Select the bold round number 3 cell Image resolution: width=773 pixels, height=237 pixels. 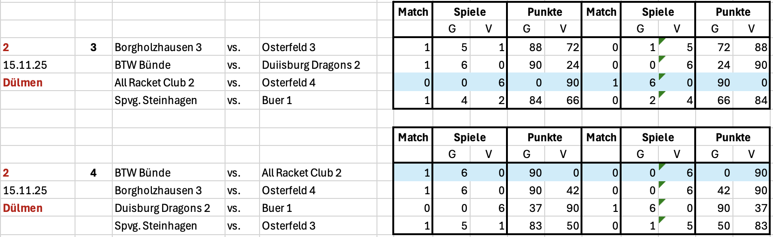[93, 47]
